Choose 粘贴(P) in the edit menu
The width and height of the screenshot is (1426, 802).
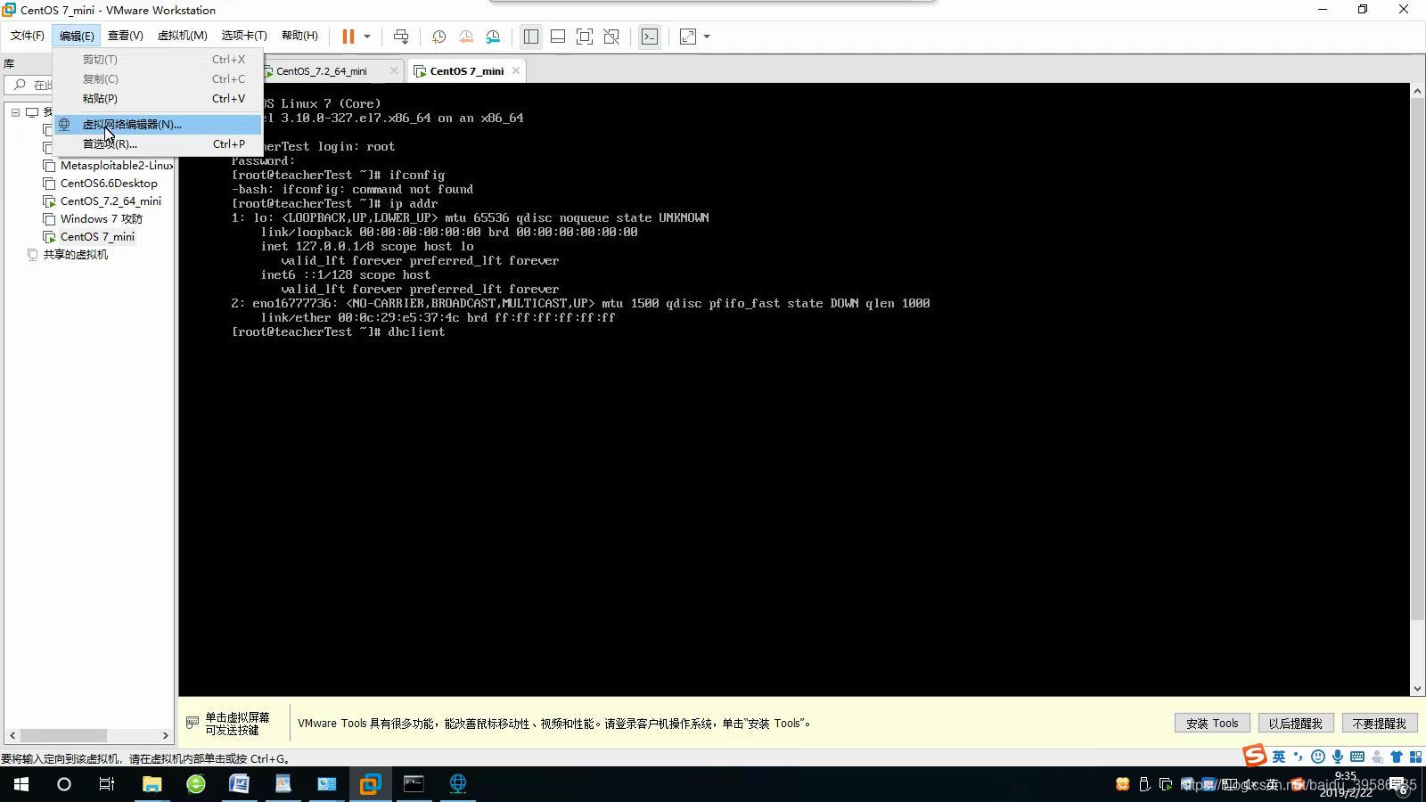pos(158,98)
